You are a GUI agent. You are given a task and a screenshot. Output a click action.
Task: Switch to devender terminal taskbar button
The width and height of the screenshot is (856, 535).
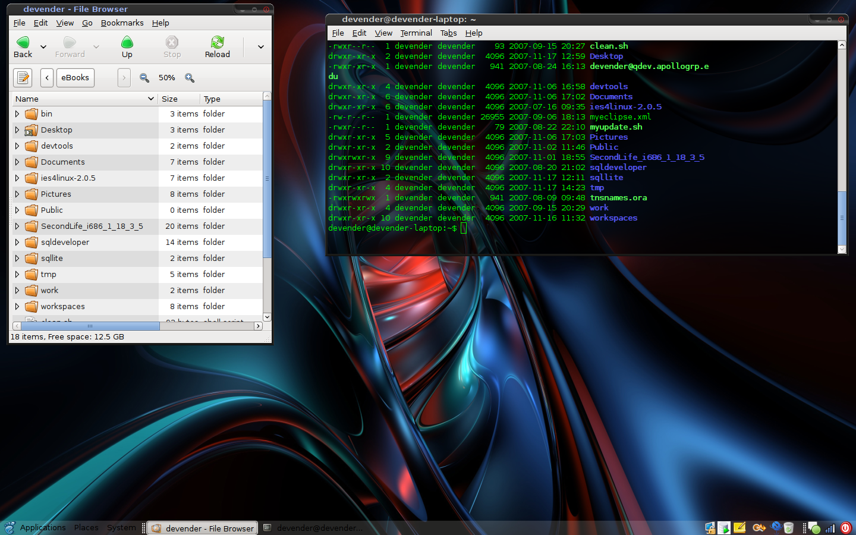pyautogui.click(x=313, y=528)
